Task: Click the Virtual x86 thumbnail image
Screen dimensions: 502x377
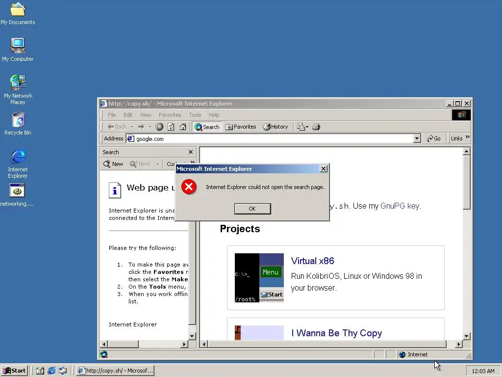Action: (259, 278)
